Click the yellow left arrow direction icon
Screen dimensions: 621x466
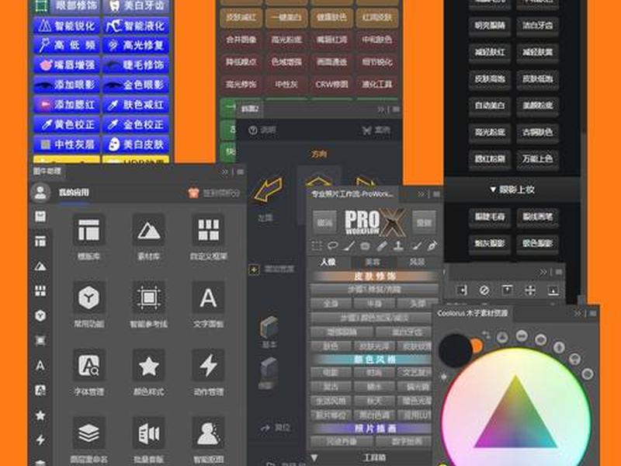268,190
